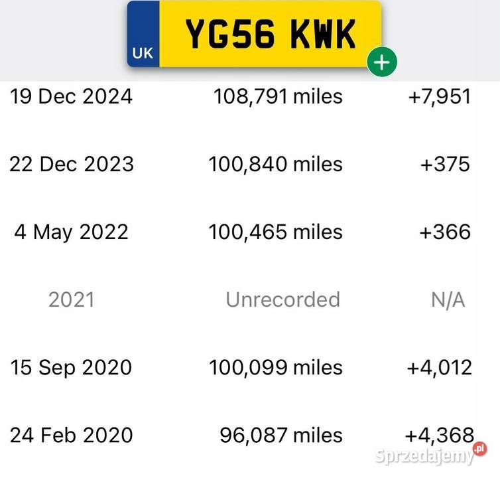
Task: Open the Sprzedajemy.pl watermark logo
Action: coord(431,453)
